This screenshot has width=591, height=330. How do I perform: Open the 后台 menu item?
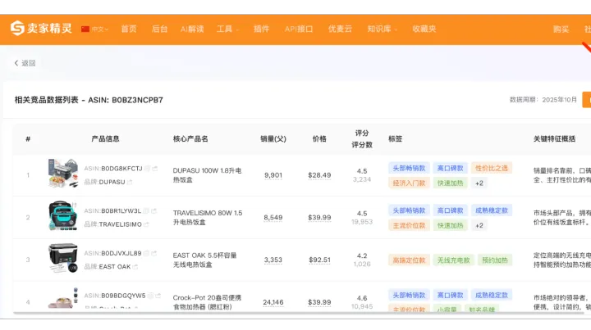point(159,29)
